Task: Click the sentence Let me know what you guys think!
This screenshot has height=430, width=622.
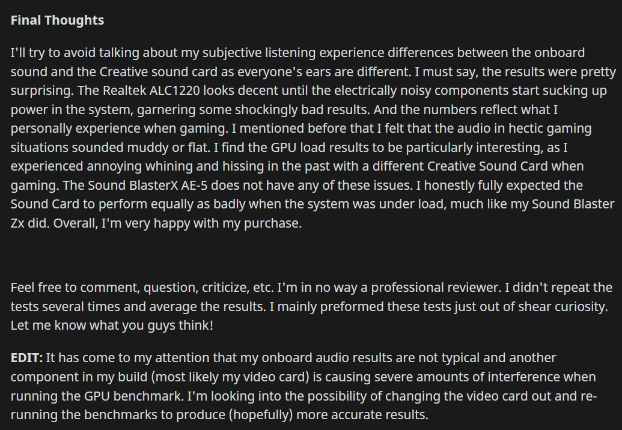Action: point(112,326)
